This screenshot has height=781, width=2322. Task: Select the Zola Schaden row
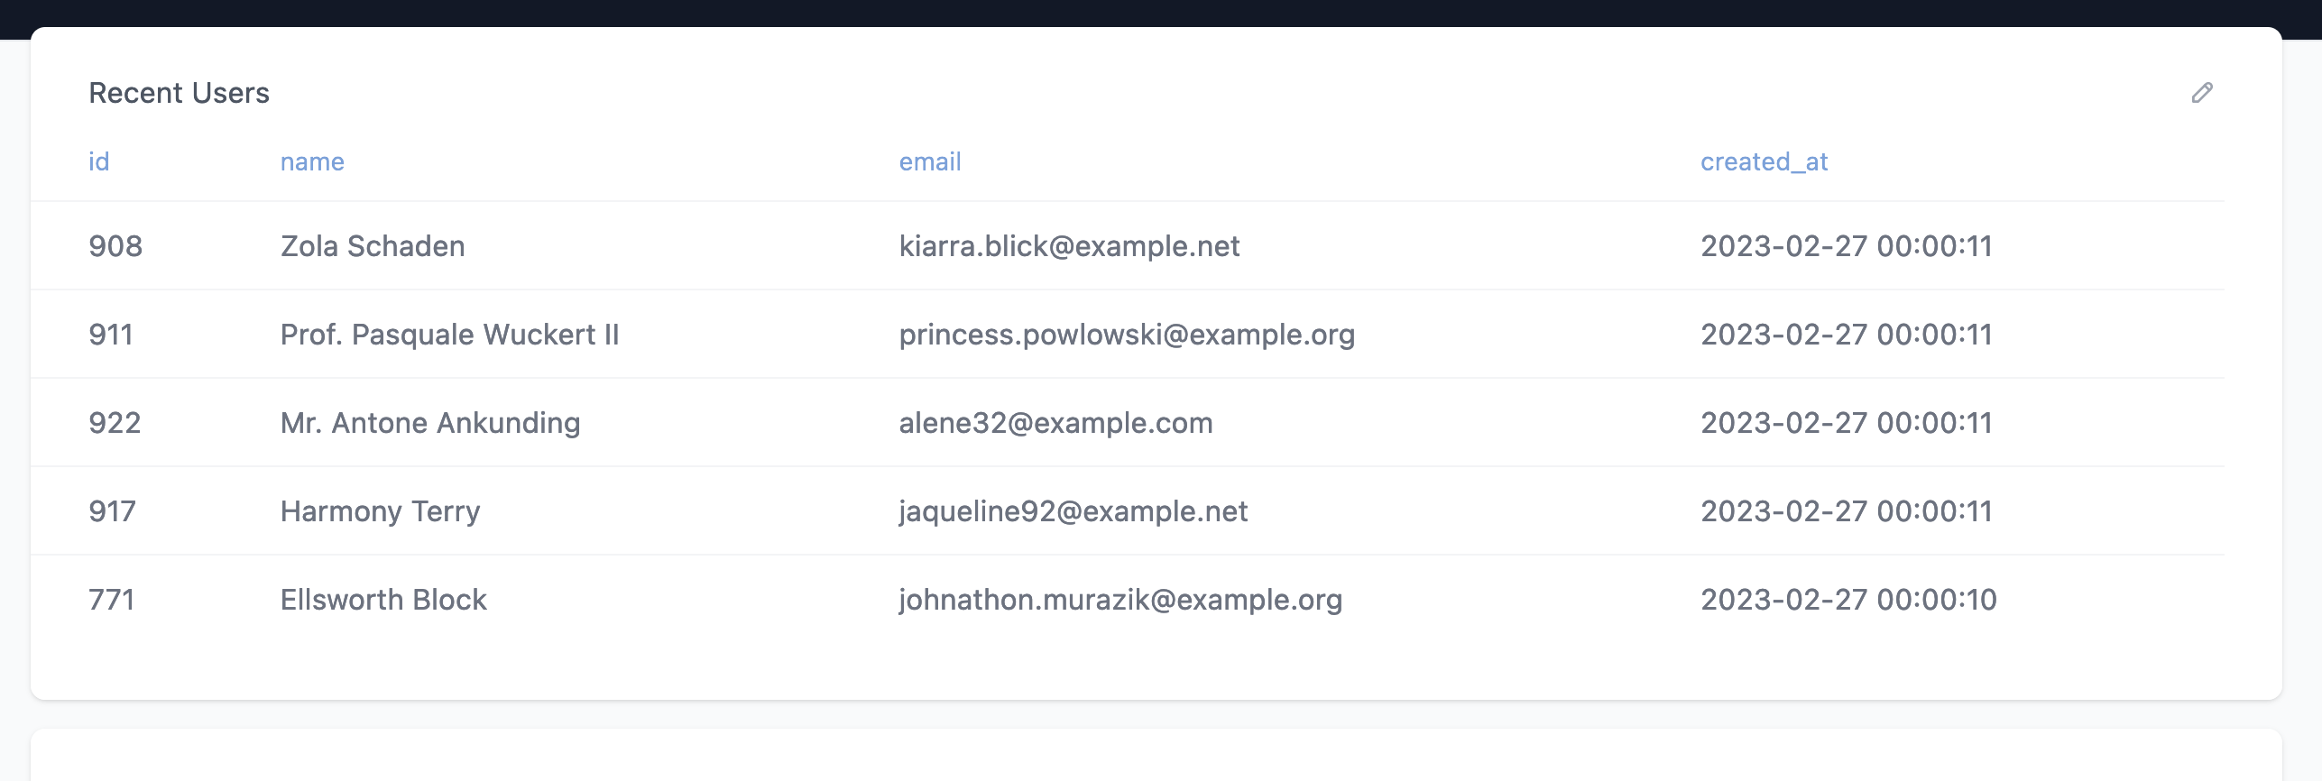(1128, 245)
